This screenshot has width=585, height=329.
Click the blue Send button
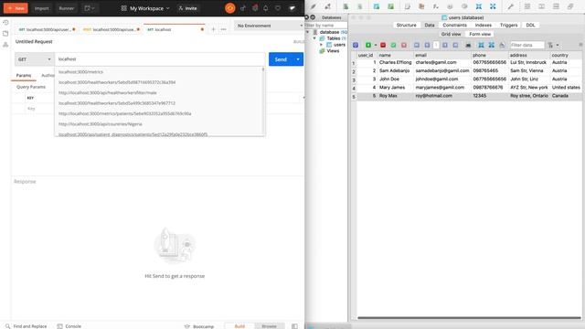click(x=281, y=59)
